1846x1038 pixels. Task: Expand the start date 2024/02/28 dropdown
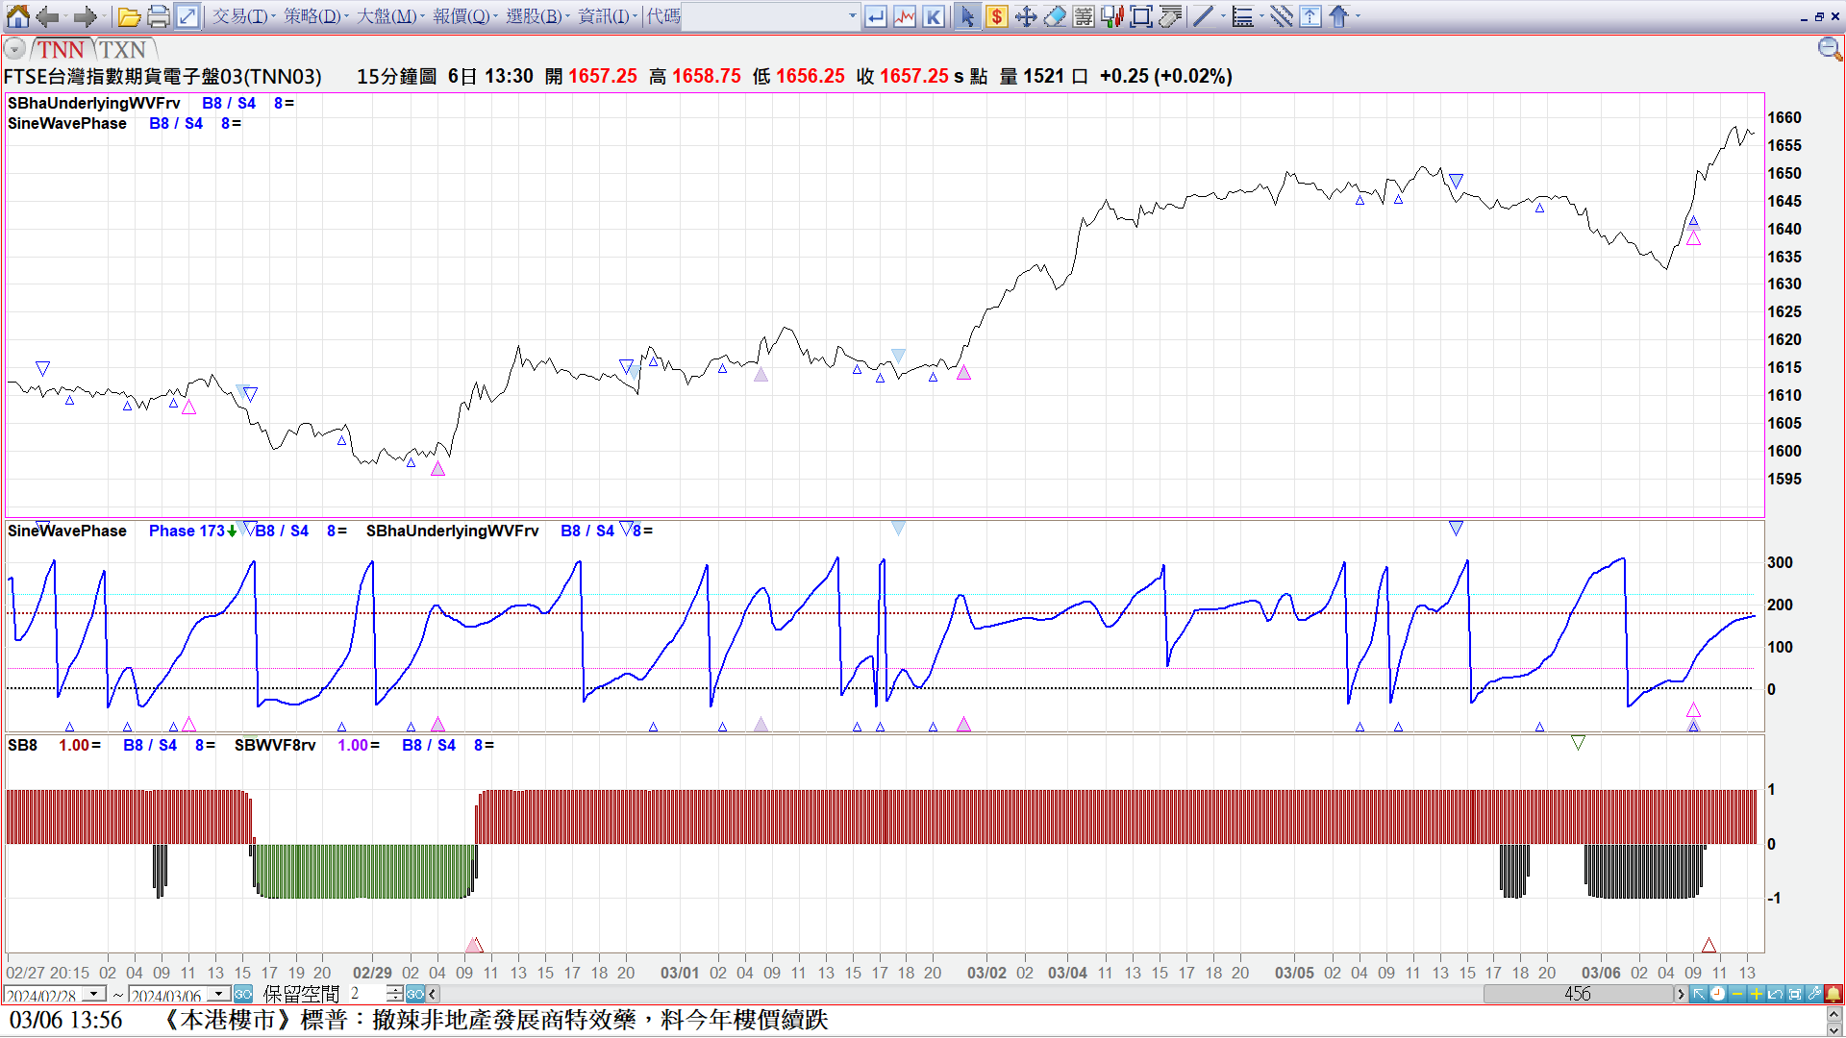[94, 994]
